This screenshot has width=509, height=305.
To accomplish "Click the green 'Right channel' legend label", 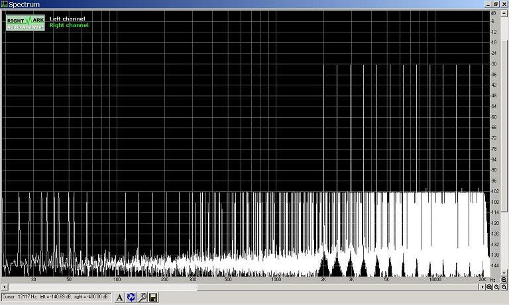I will 69,25.
